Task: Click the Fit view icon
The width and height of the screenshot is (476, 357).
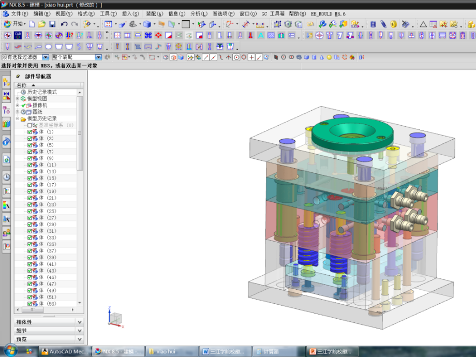Action: click(x=108, y=24)
